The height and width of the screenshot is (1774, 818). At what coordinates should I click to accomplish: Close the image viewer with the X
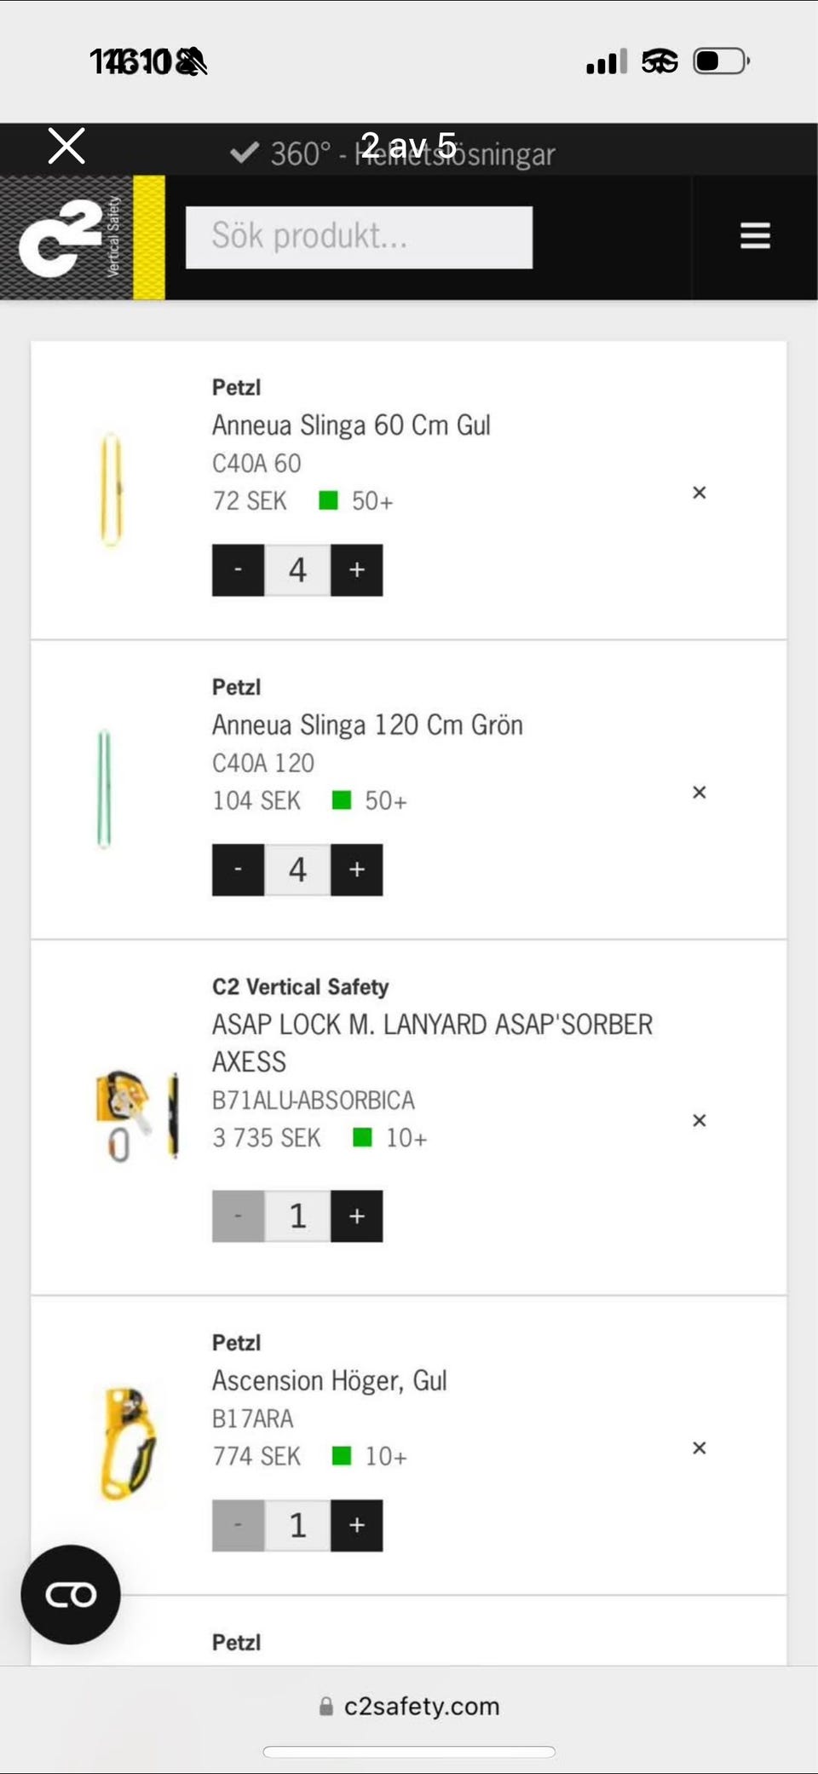[x=66, y=146]
